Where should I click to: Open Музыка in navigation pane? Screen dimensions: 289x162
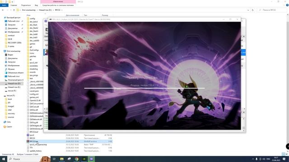[x=11, y=69]
